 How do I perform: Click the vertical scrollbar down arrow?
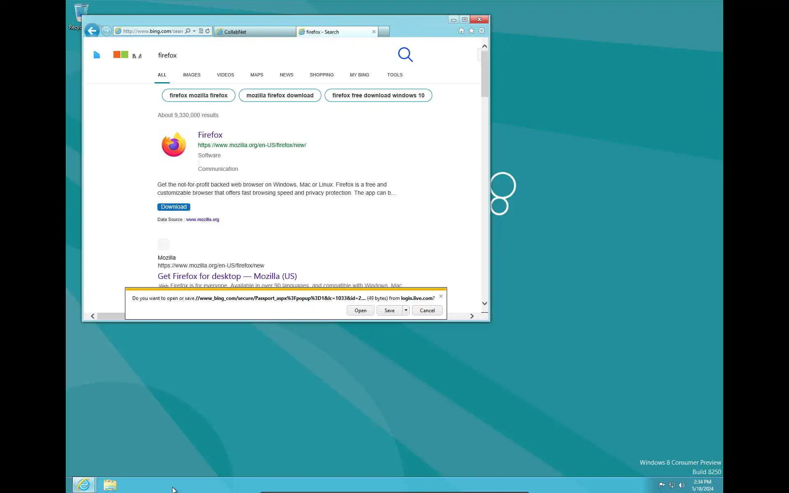tap(484, 303)
